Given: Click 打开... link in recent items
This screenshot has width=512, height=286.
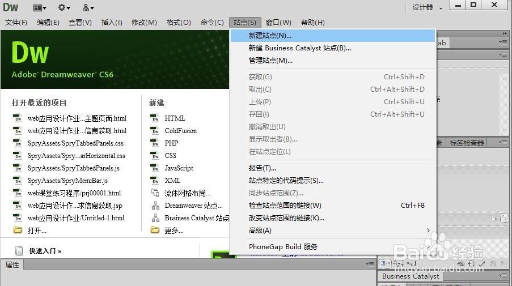Looking at the screenshot, I should 37,230.
